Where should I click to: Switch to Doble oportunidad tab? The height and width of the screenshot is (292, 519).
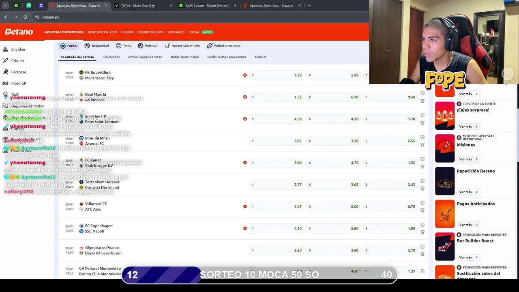[184, 57]
